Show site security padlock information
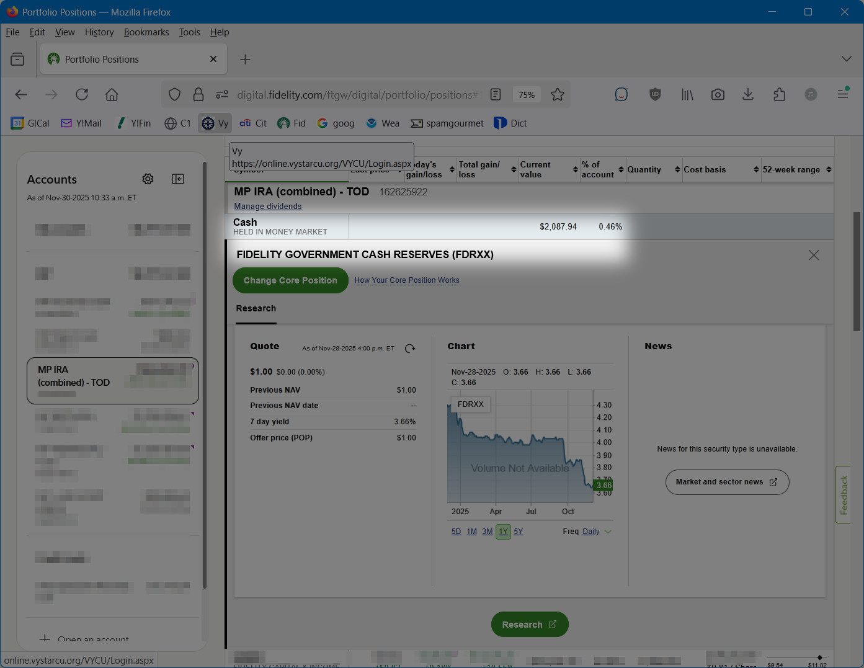The width and height of the screenshot is (864, 668). point(198,94)
